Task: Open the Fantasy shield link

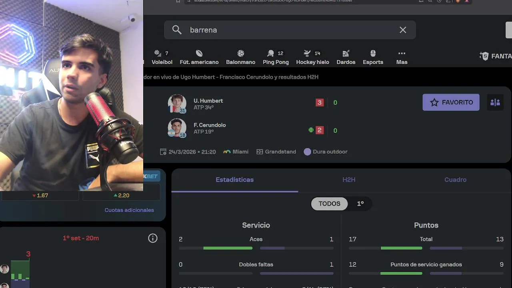Action: (x=495, y=56)
